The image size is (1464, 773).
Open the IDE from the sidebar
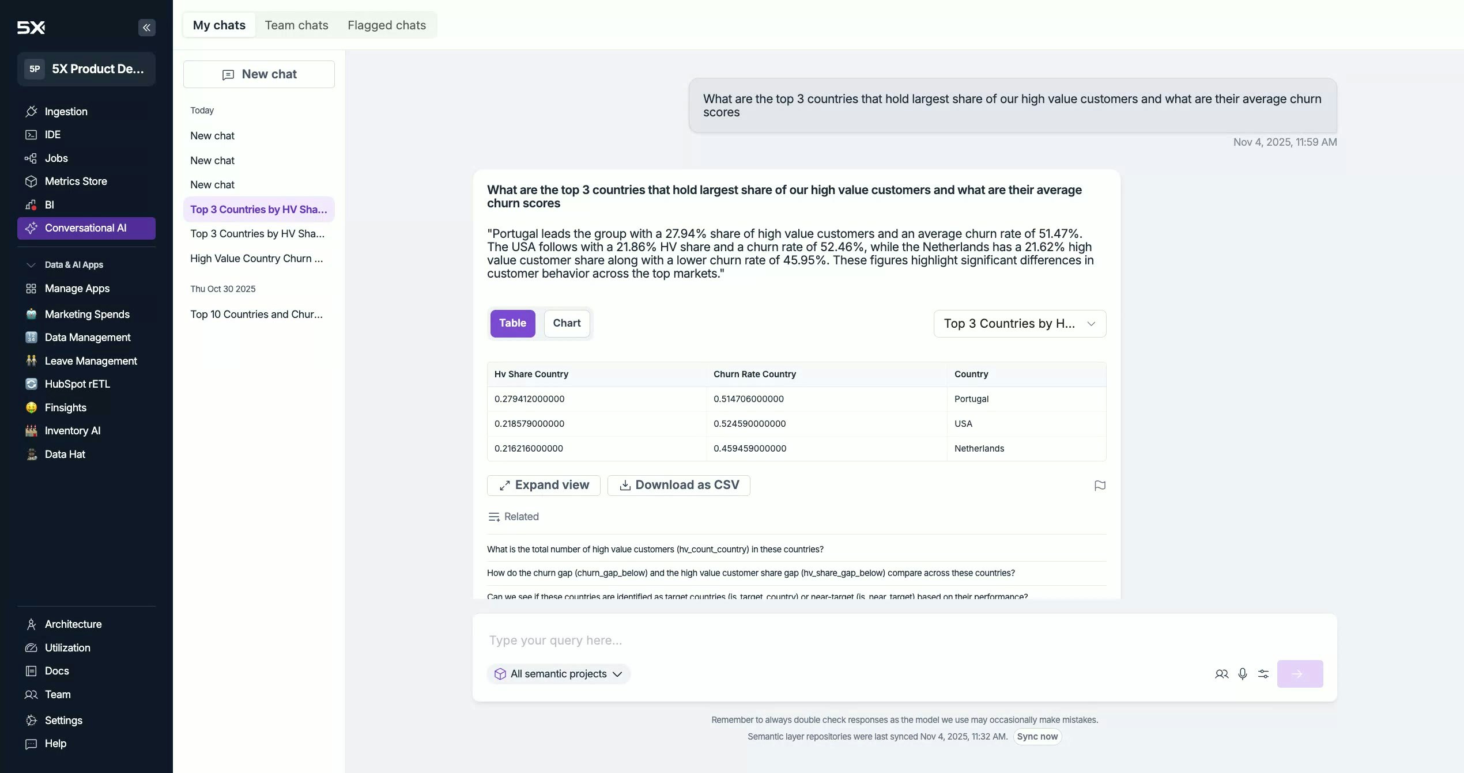point(52,135)
